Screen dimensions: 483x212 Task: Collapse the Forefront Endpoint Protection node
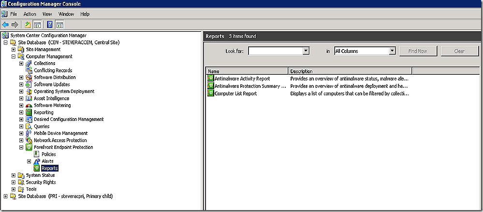click(x=21, y=147)
